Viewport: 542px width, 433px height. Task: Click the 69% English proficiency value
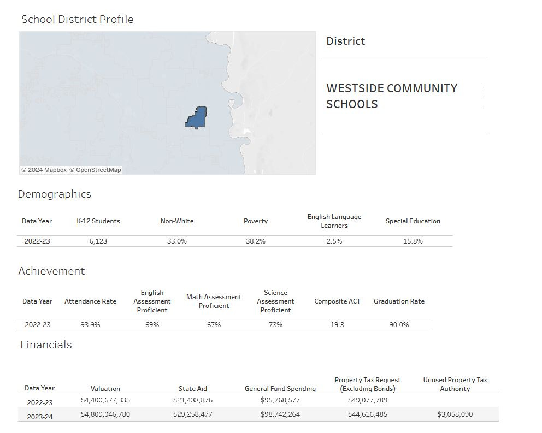(x=152, y=325)
